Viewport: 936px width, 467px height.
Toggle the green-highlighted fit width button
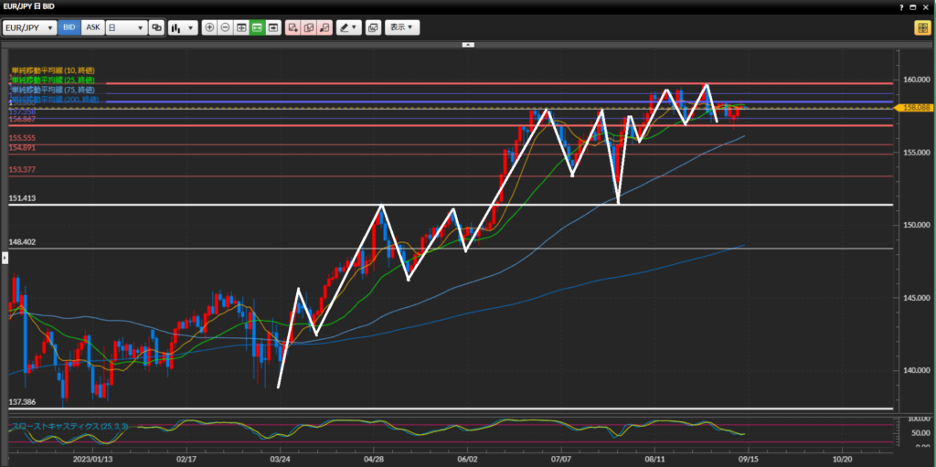pyautogui.click(x=257, y=27)
